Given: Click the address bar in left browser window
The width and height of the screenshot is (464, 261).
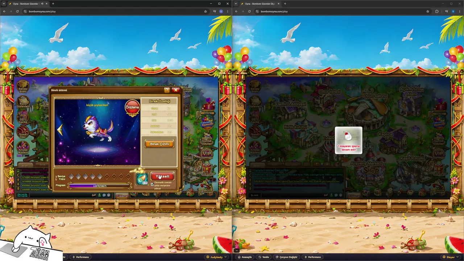Looking at the screenshot, I should pyautogui.click(x=115, y=11).
